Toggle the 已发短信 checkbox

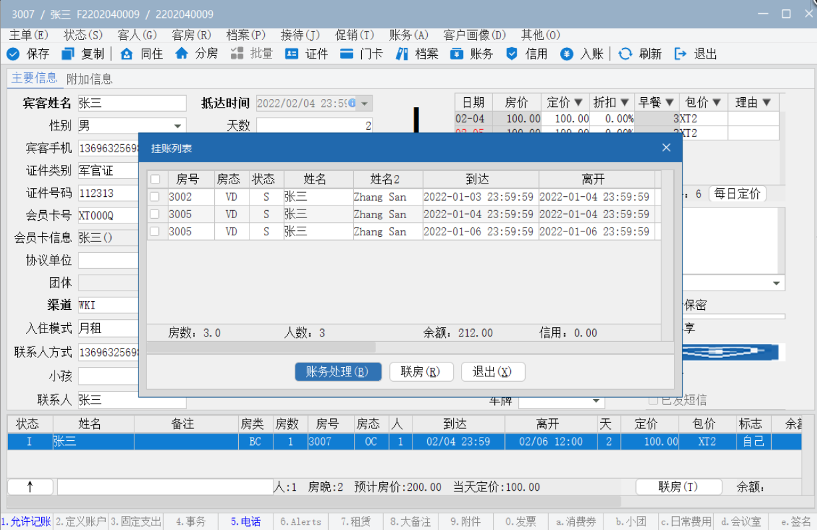(x=653, y=400)
